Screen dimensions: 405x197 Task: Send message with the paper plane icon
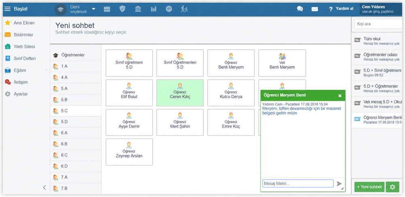339,184
